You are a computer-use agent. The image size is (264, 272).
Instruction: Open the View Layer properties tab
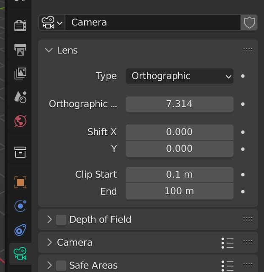point(20,73)
